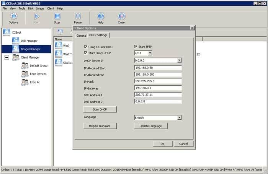Toggle the Start Proxy DHCP checkbox
This screenshot has width=268, height=174.
pos(86,53)
